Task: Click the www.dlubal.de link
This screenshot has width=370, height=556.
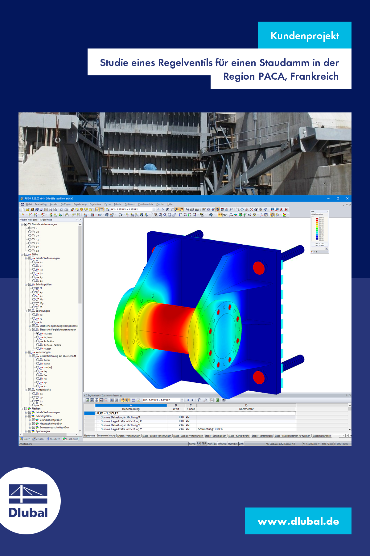Action: click(x=298, y=521)
